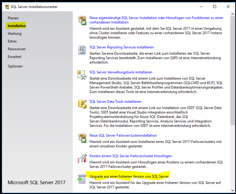236x194 pixels.
Task: Click the new standalone installation box icon
Action: tap(82, 20)
